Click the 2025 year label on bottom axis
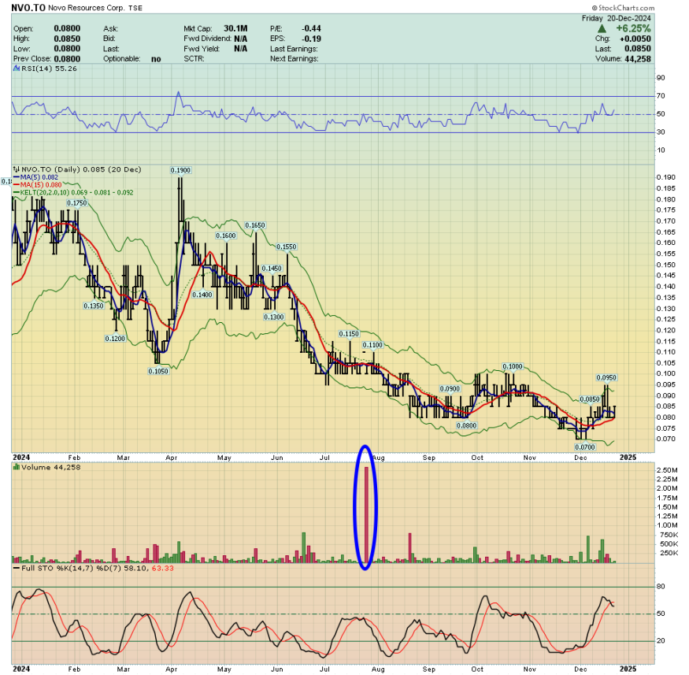 [628, 669]
